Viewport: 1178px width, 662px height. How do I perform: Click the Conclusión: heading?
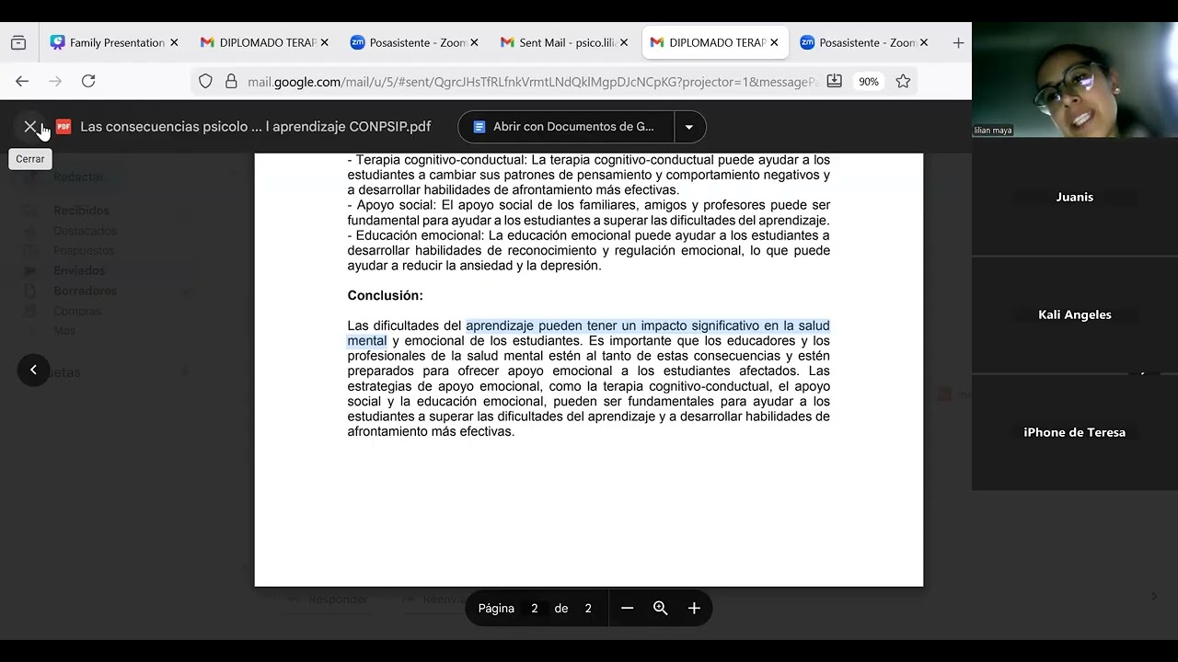click(x=385, y=296)
